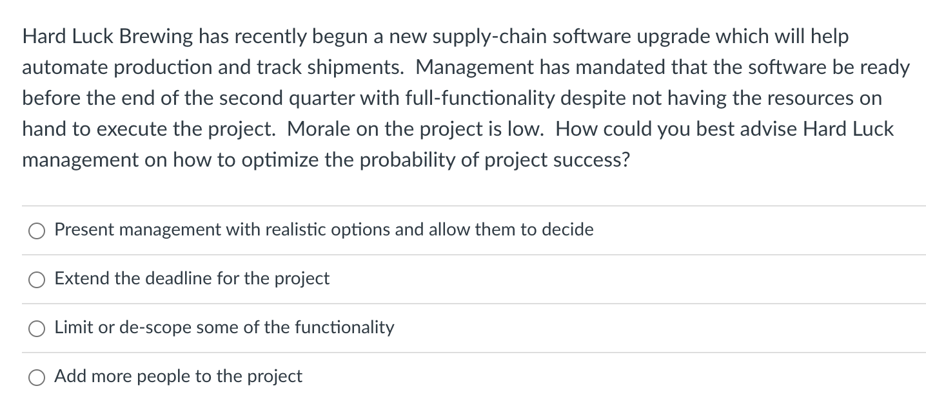Image resolution: width=926 pixels, height=404 pixels.
Task: Mark the 'Add more people' radio button
Action: coord(37,377)
